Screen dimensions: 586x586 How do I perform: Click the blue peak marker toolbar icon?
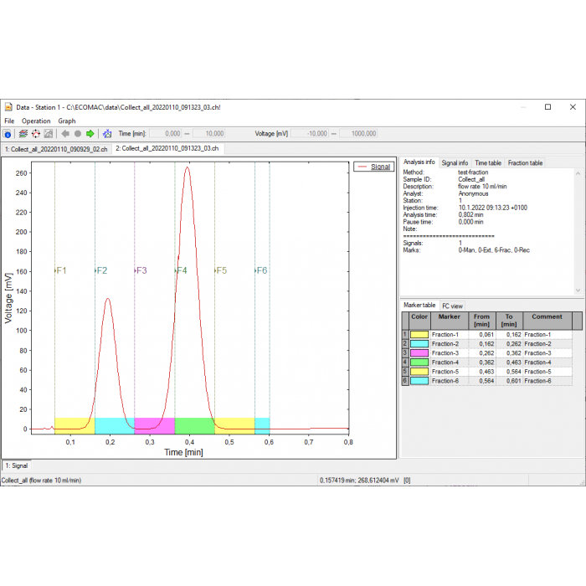click(106, 134)
